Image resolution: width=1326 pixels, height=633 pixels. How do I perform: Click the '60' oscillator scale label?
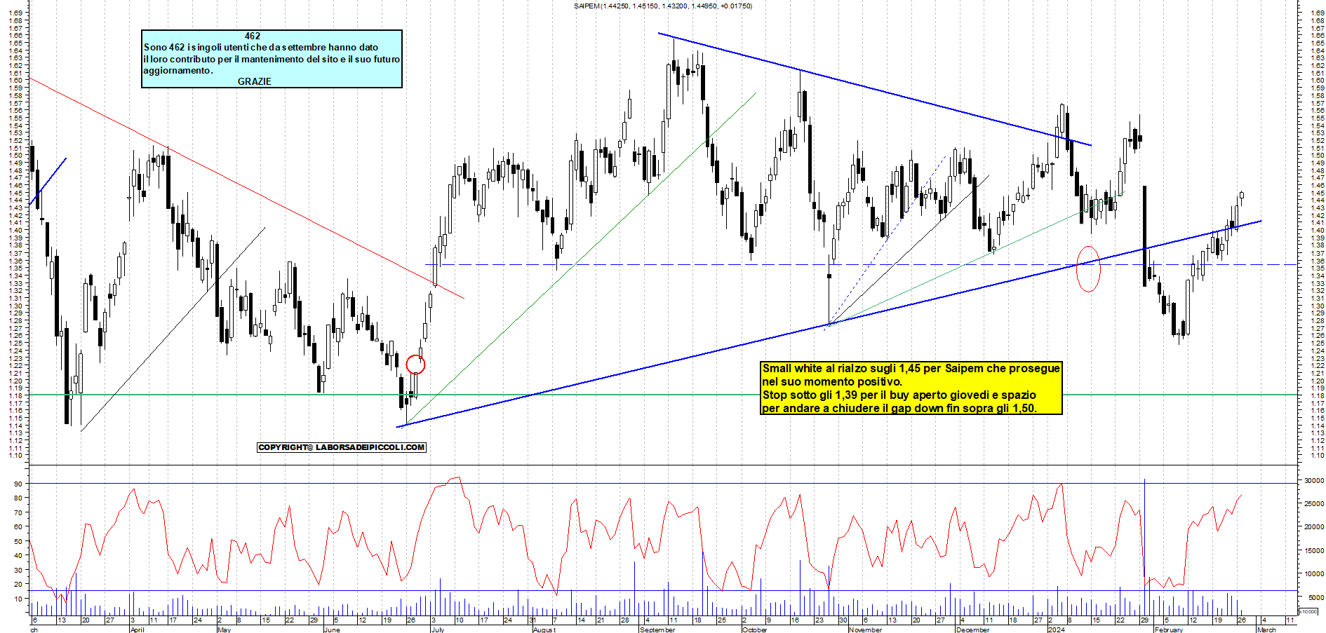pyautogui.click(x=17, y=527)
